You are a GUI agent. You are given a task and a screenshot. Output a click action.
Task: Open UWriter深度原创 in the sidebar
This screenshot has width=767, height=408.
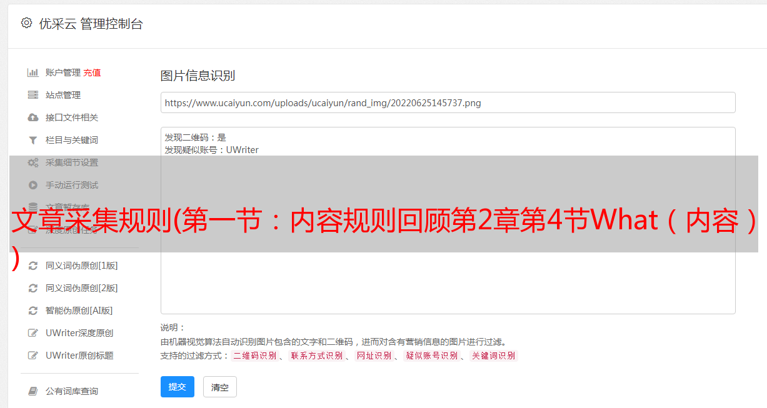[79, 333]
